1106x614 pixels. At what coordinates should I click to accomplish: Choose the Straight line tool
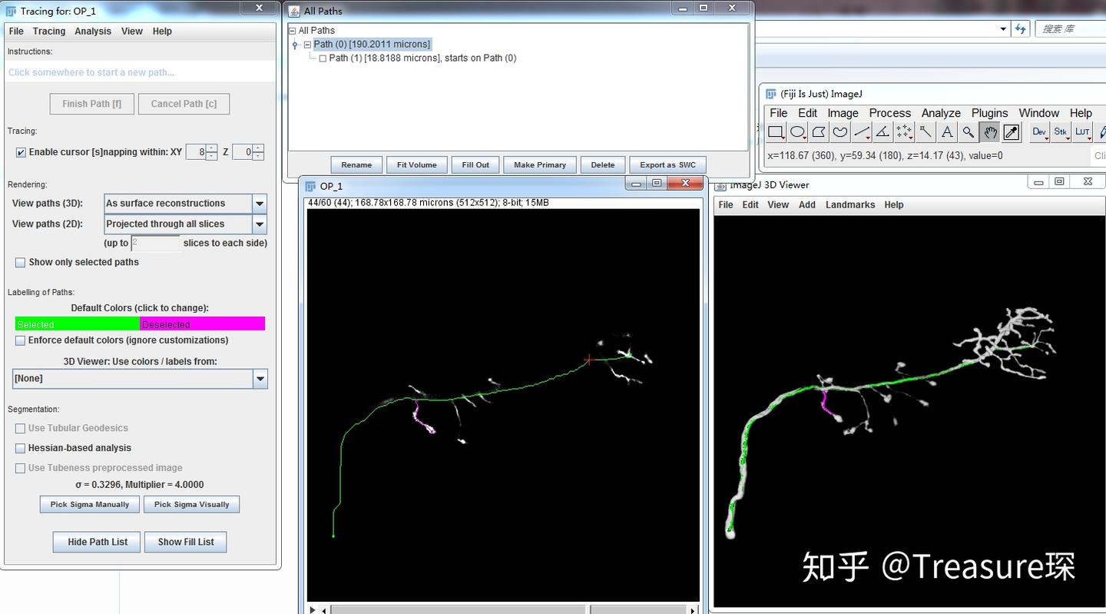(x=861, y=131)
